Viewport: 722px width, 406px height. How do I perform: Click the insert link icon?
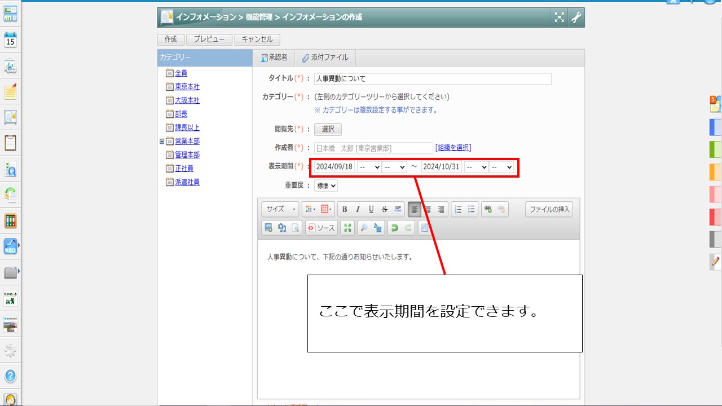coord(488,209)
